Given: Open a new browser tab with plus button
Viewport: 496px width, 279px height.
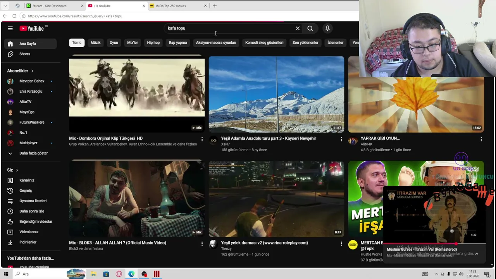Looking at the screenshot, I should 215,6.
